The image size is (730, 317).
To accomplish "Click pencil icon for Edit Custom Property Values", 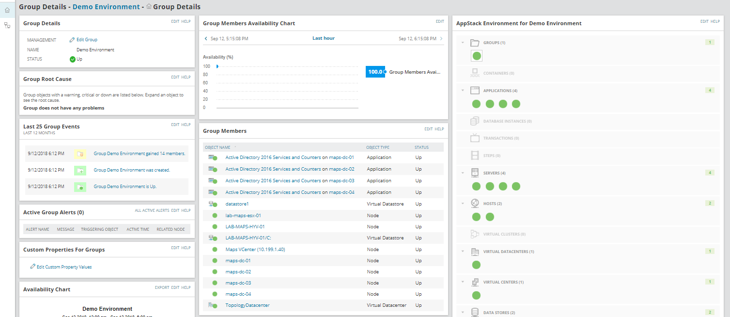I will (33, 267).
